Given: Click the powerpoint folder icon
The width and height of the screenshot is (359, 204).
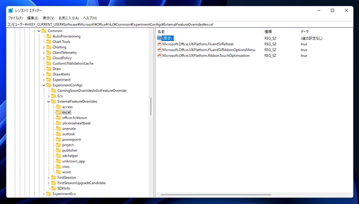Looking at the screenshot, I should click(x=59, y=139).
